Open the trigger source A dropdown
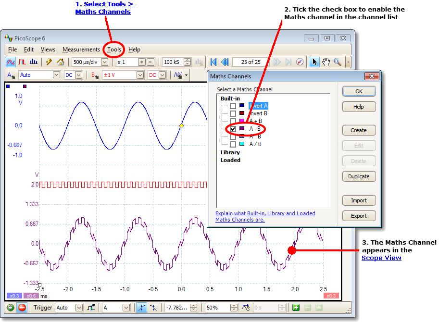439x322 pixels. point(126,308)
